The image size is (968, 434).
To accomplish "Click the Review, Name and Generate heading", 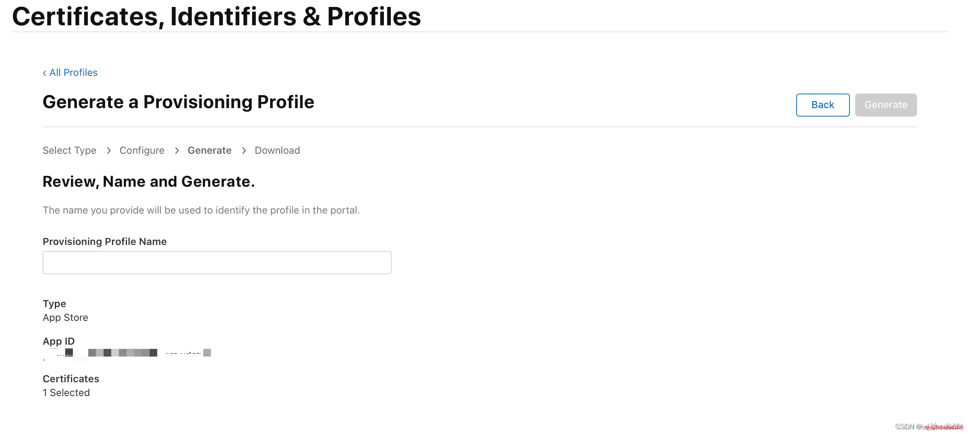I will click(148, 181).
